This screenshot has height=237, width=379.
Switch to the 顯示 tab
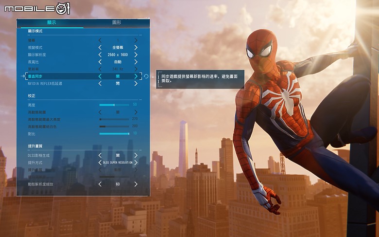click(52, 22)
